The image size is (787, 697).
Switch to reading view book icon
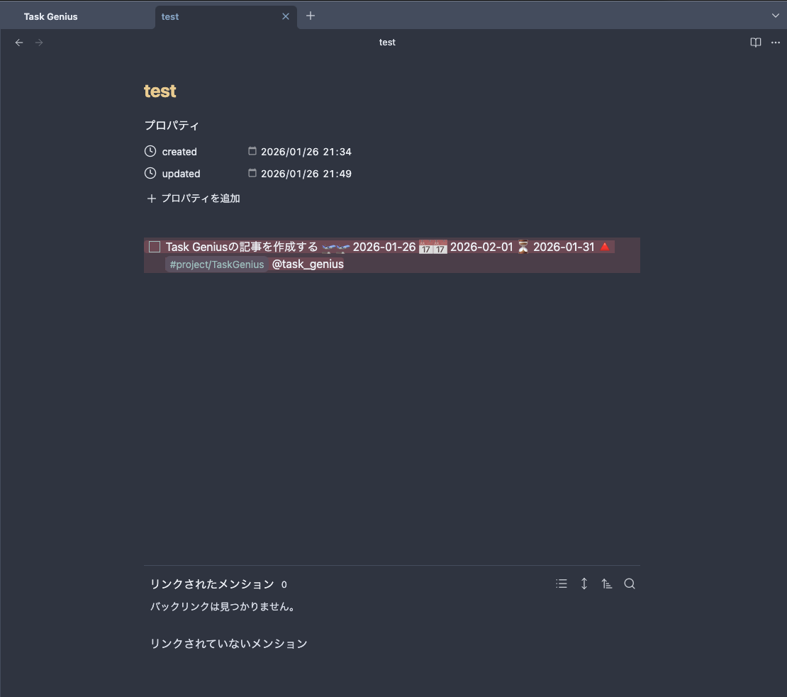pyautogui.click(x=755, y=43)
